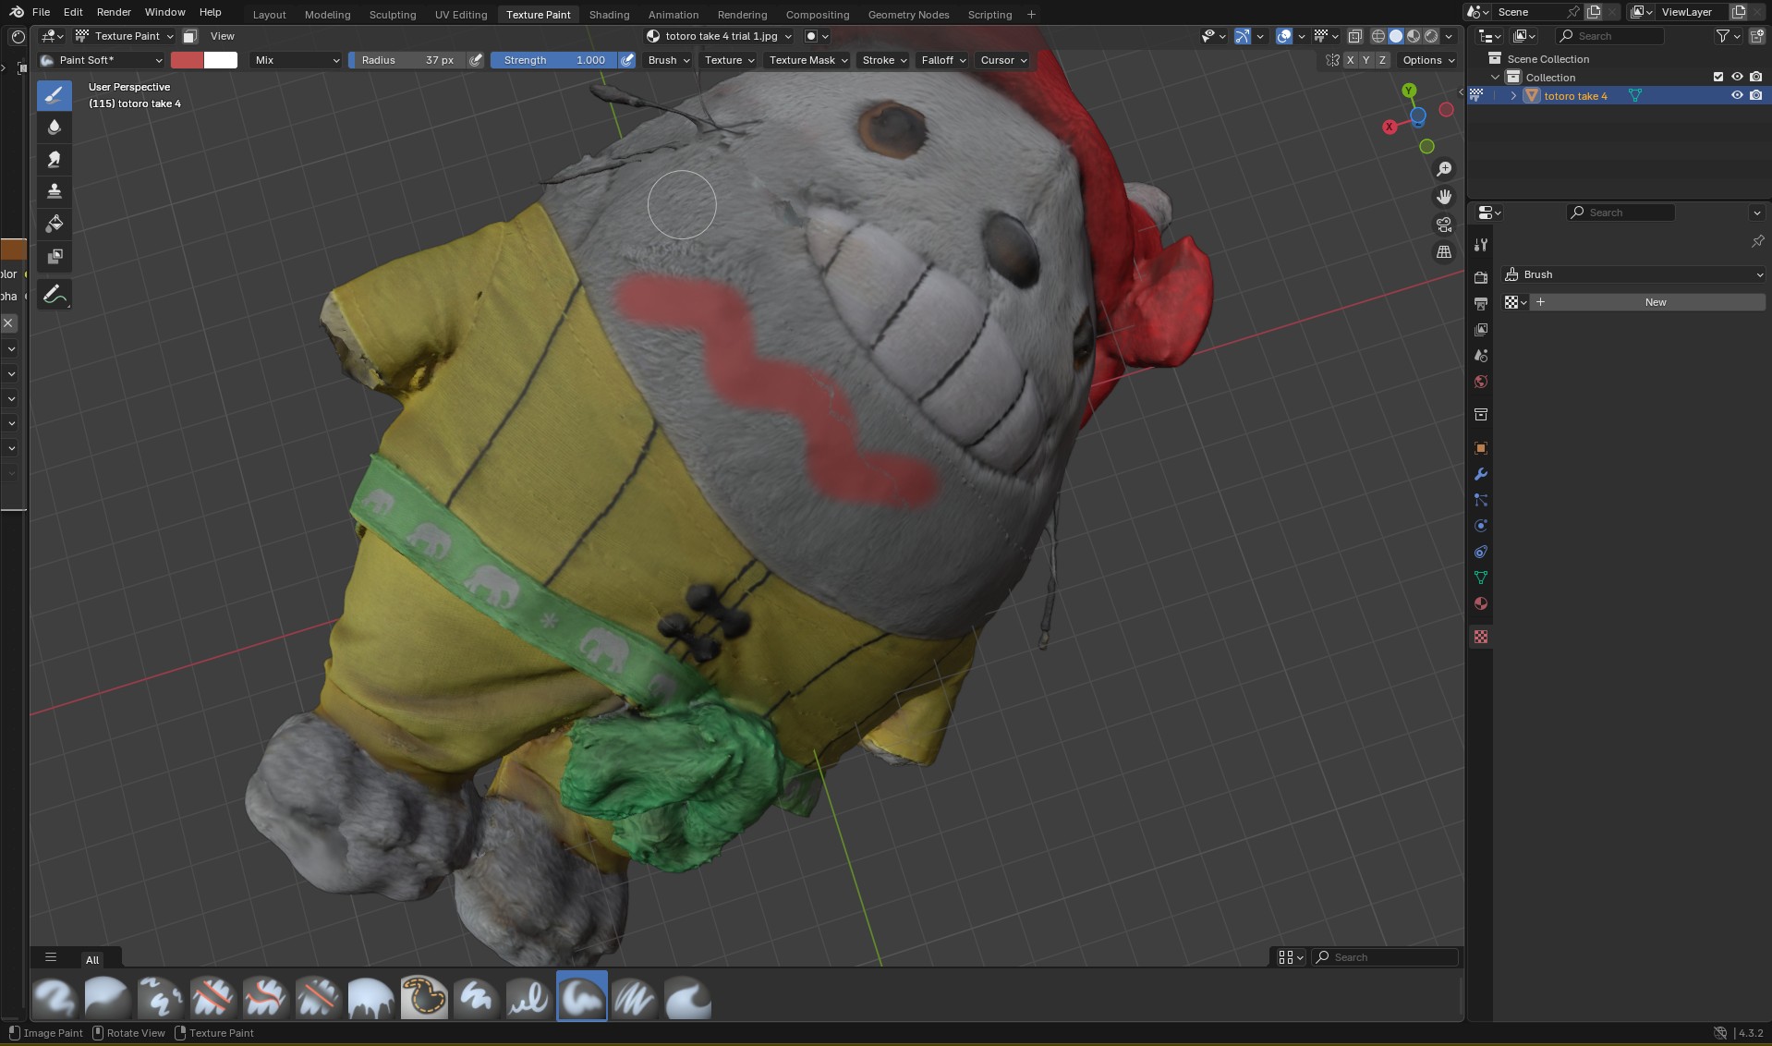The width and height of the screenshot is (1772, 1046).
Task: Open the Falloff dropdown
Action: (x=942, y=60)
